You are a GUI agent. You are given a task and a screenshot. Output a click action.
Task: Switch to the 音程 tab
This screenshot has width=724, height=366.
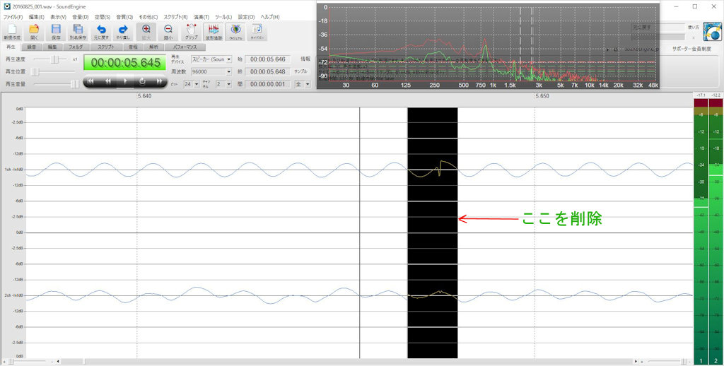133,47
